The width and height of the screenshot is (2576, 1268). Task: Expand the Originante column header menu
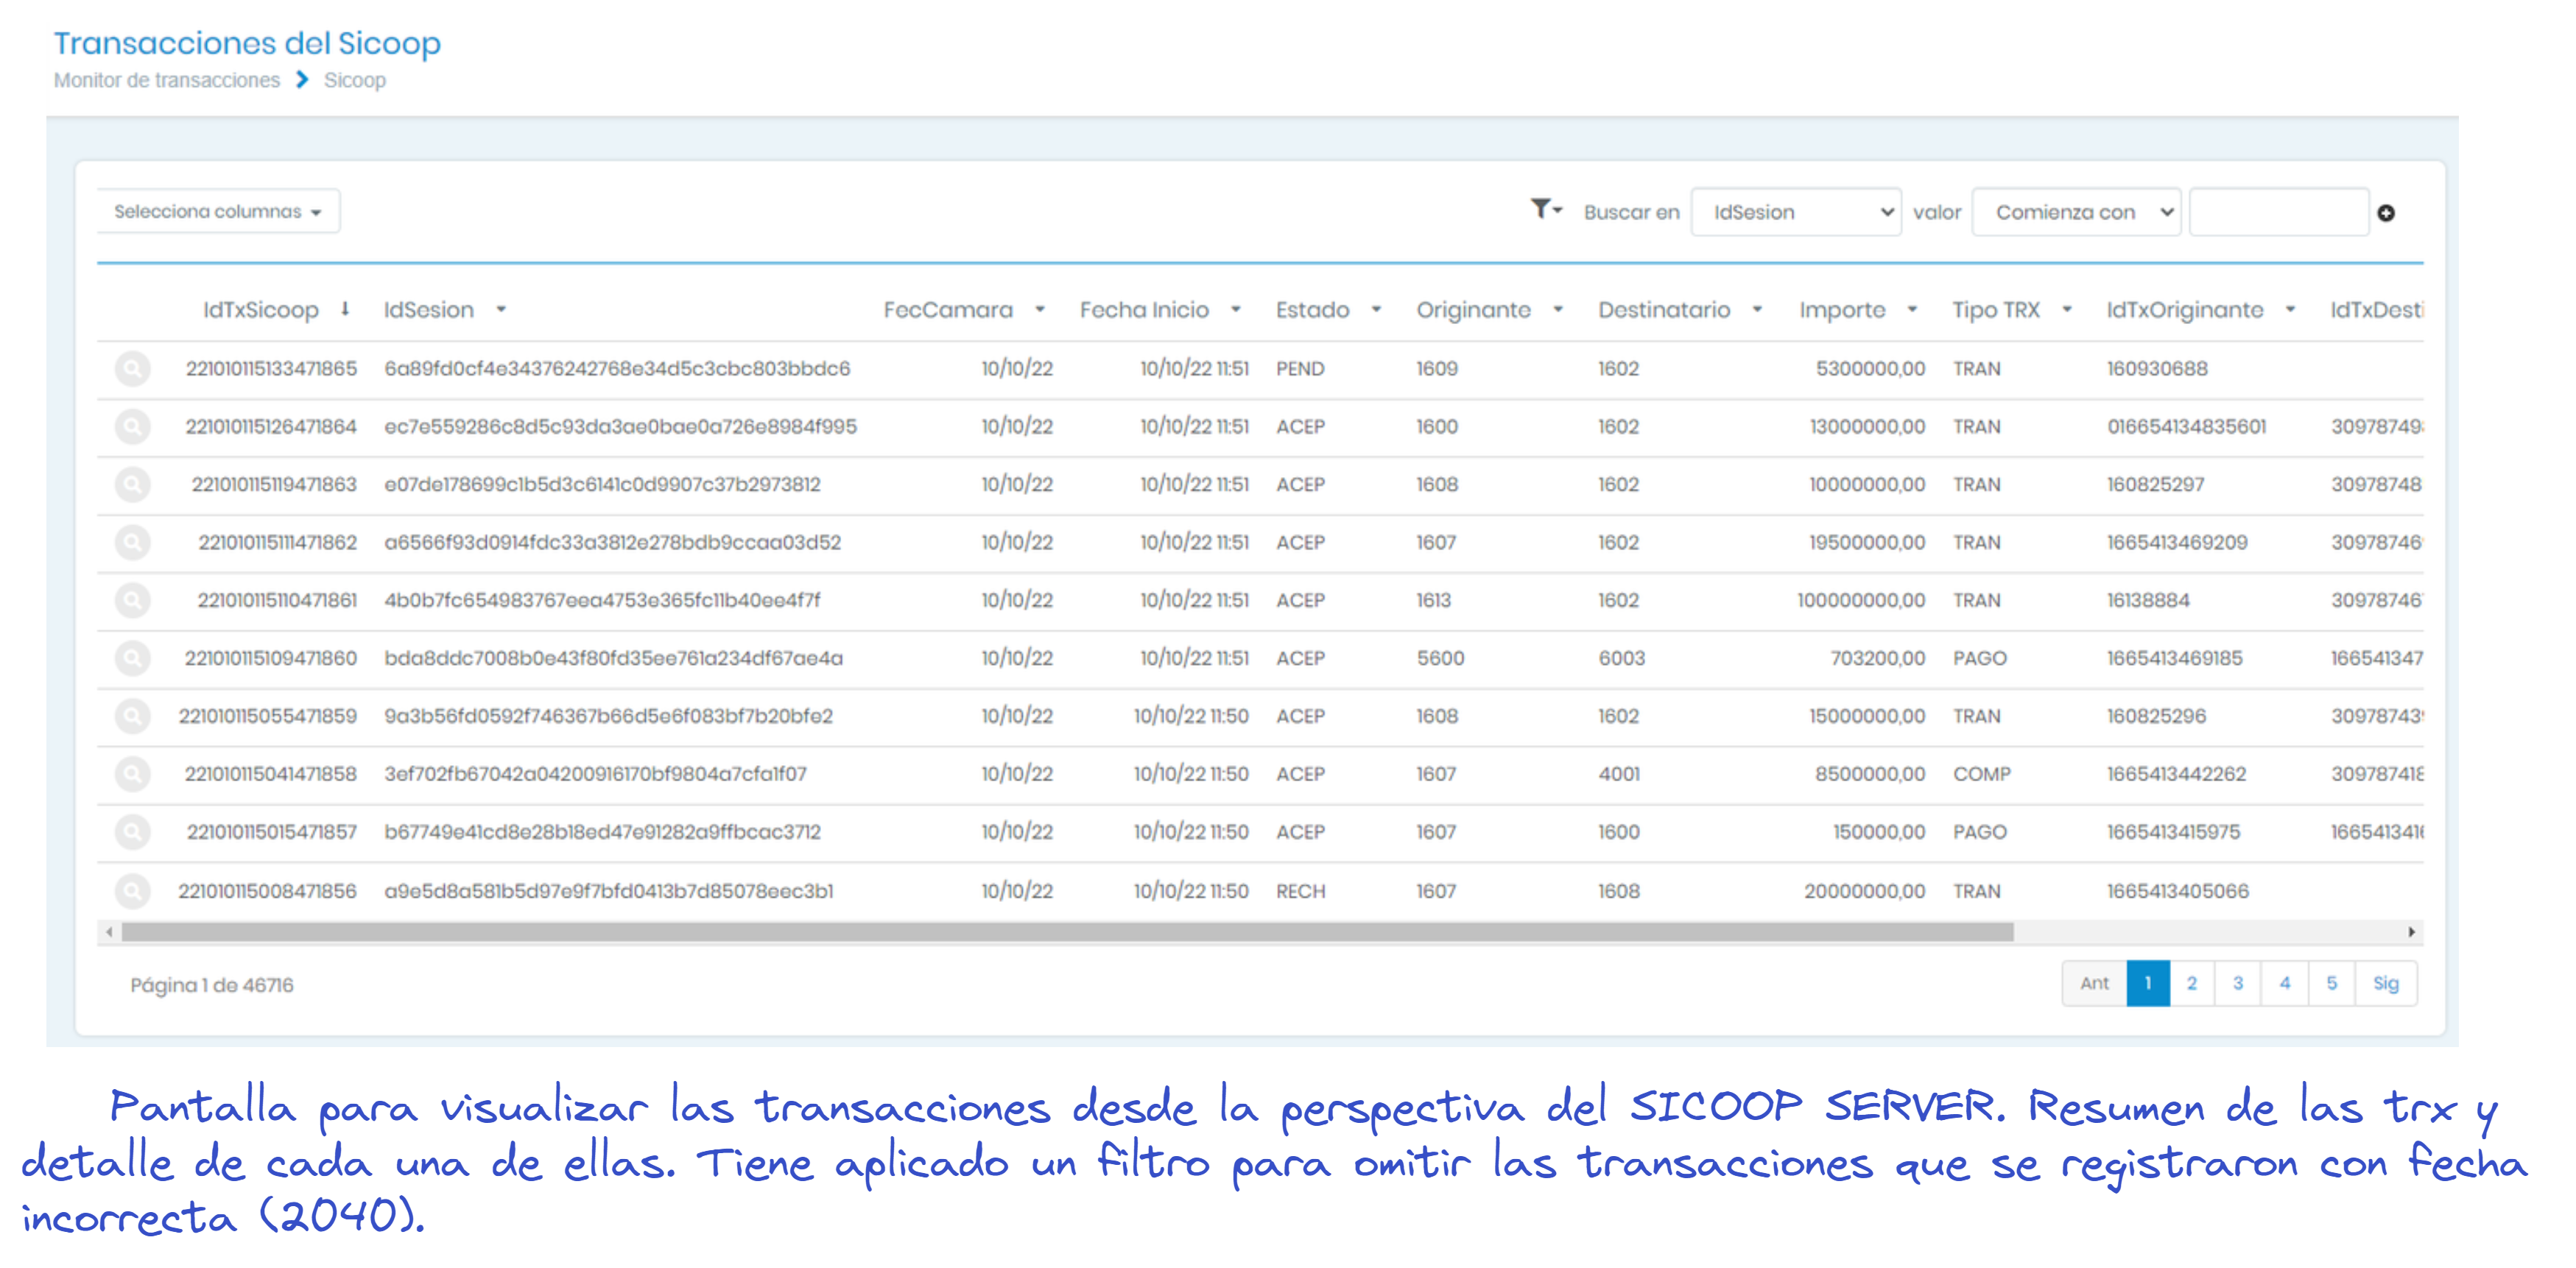[1558, 310]
